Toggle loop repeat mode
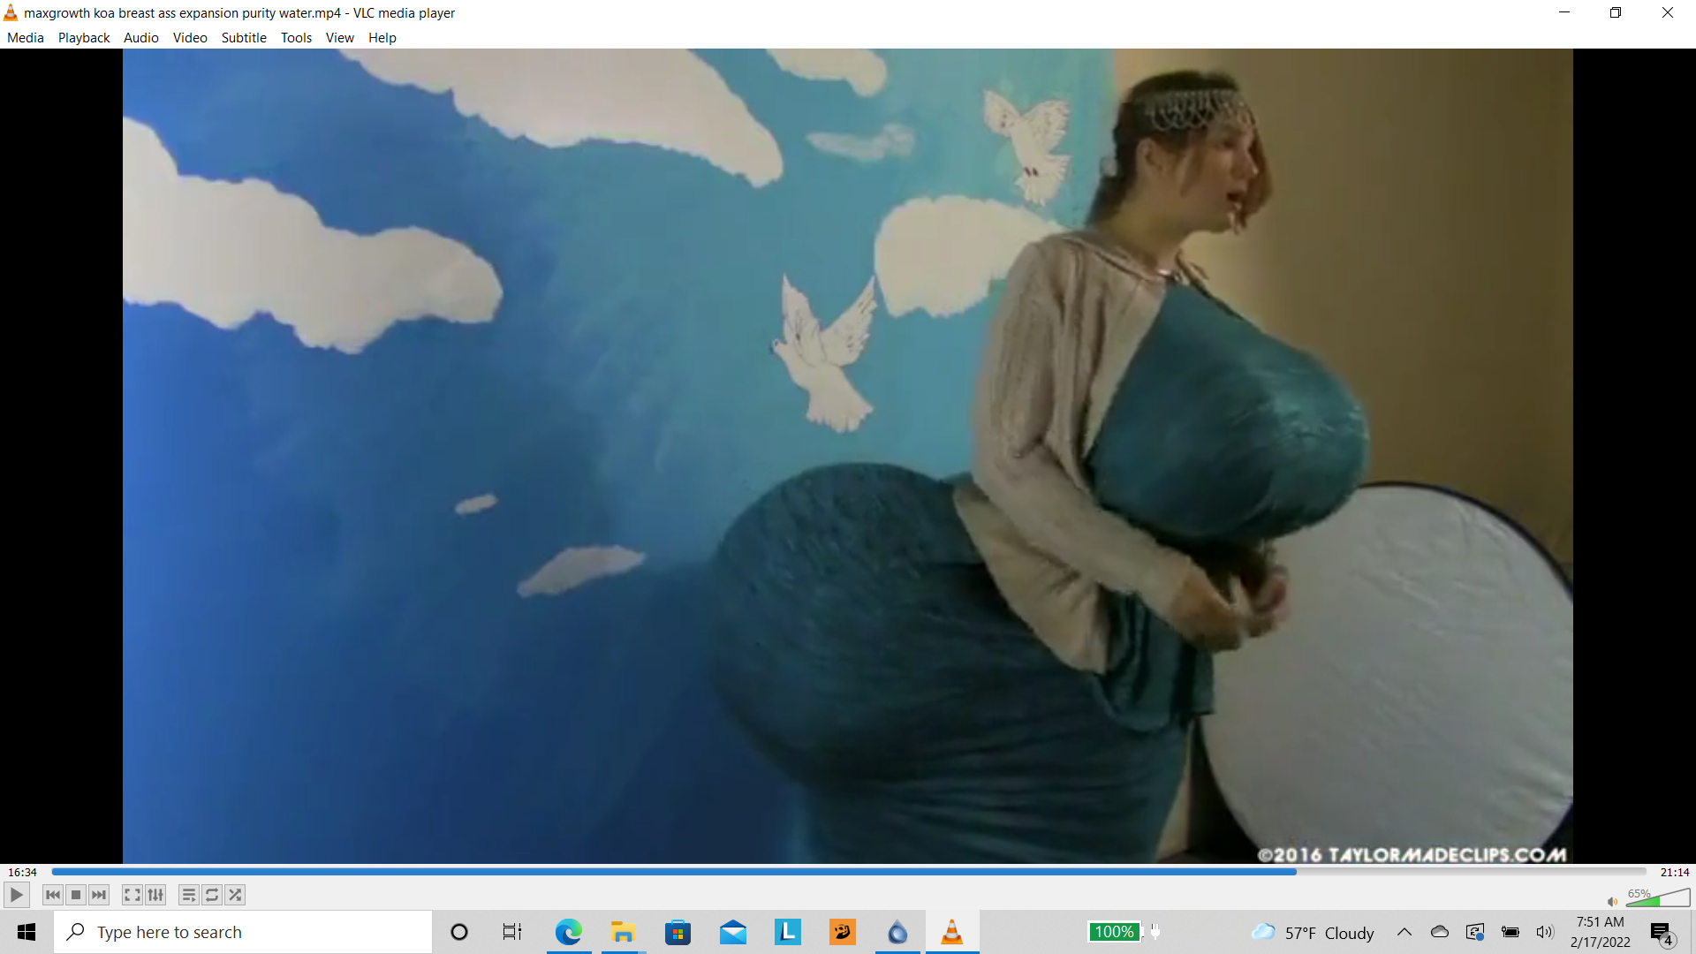Screen dimensions: 1696x954 [x=212, y=895]
